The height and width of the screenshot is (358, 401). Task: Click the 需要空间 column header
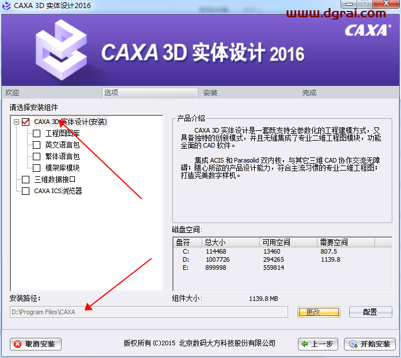click(x=346, y=242)
